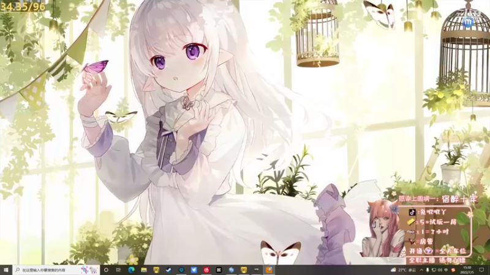The image size is (490, 275).
Task: Open File Explorer from the taskbar
Action: 144,270
